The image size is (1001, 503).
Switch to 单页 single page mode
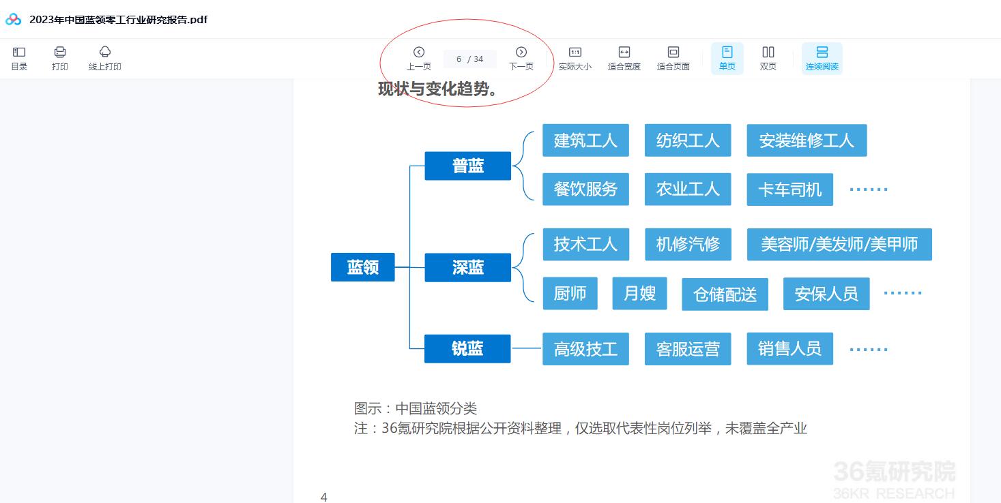click(727, 58)
